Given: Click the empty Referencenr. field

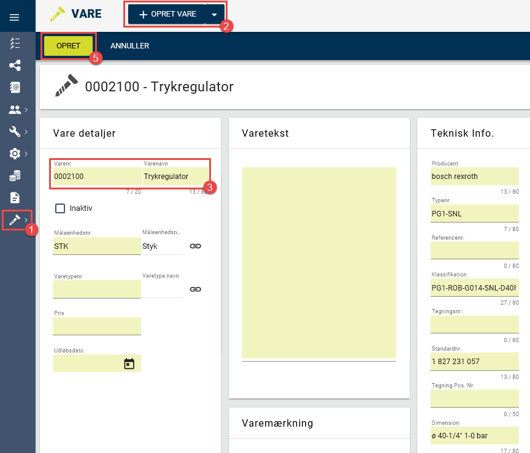Looking at the screenshot, I should click(475, 250).
